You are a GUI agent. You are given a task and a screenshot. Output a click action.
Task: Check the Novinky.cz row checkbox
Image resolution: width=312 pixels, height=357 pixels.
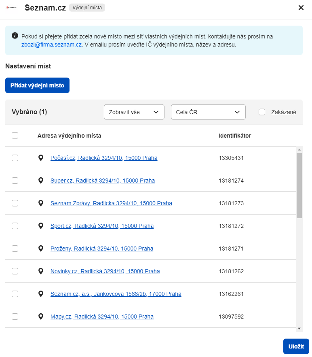(x=15, y=271)
